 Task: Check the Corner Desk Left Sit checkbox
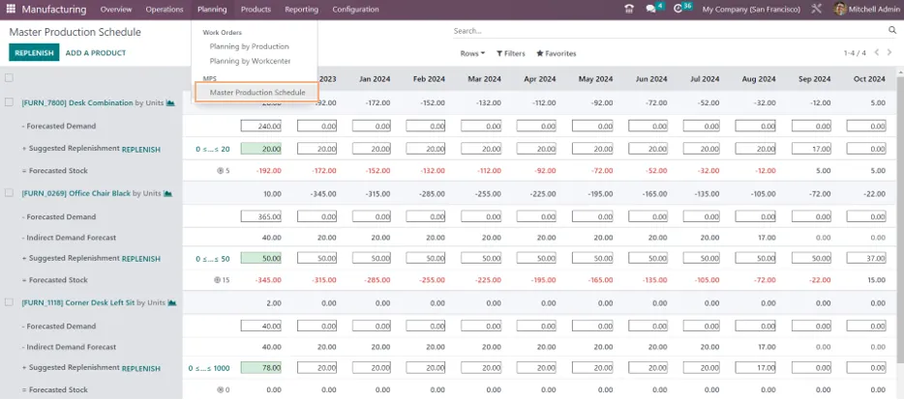click(x=9, y=302)
